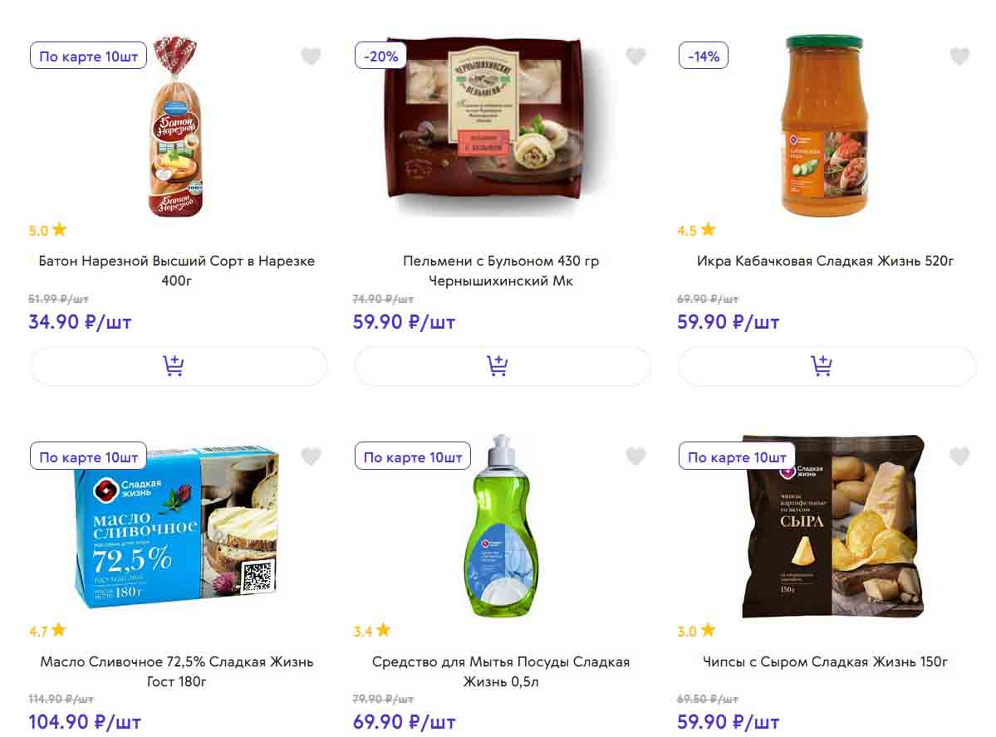The image size is (996, 737).
Task: Like the Масло Сливочное butter item
Action: 311,456
